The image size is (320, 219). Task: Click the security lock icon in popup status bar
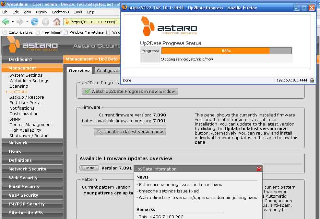pyautogui.click(x=312, y=80)
